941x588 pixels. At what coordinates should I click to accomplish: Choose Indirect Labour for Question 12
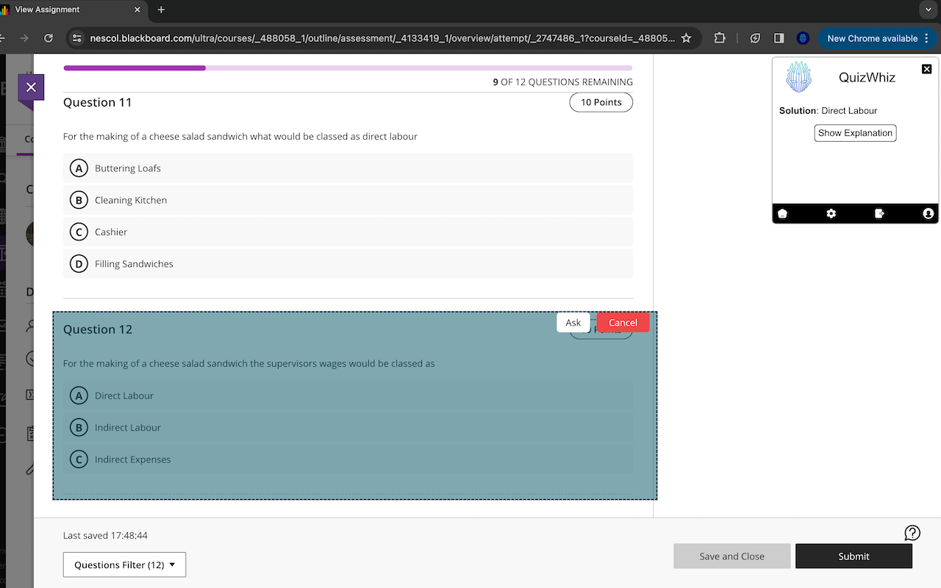click(x=348, y=427)
